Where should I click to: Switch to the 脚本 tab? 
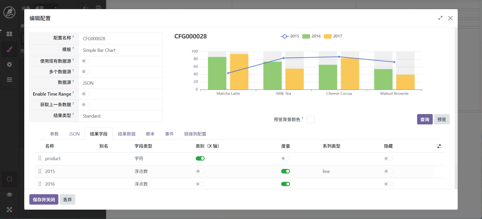pos(150,134)
